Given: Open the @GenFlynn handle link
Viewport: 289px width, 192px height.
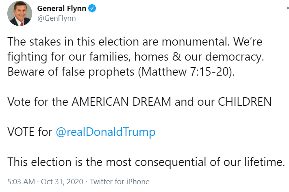Looking at the screenshot, I should point(56,18).
